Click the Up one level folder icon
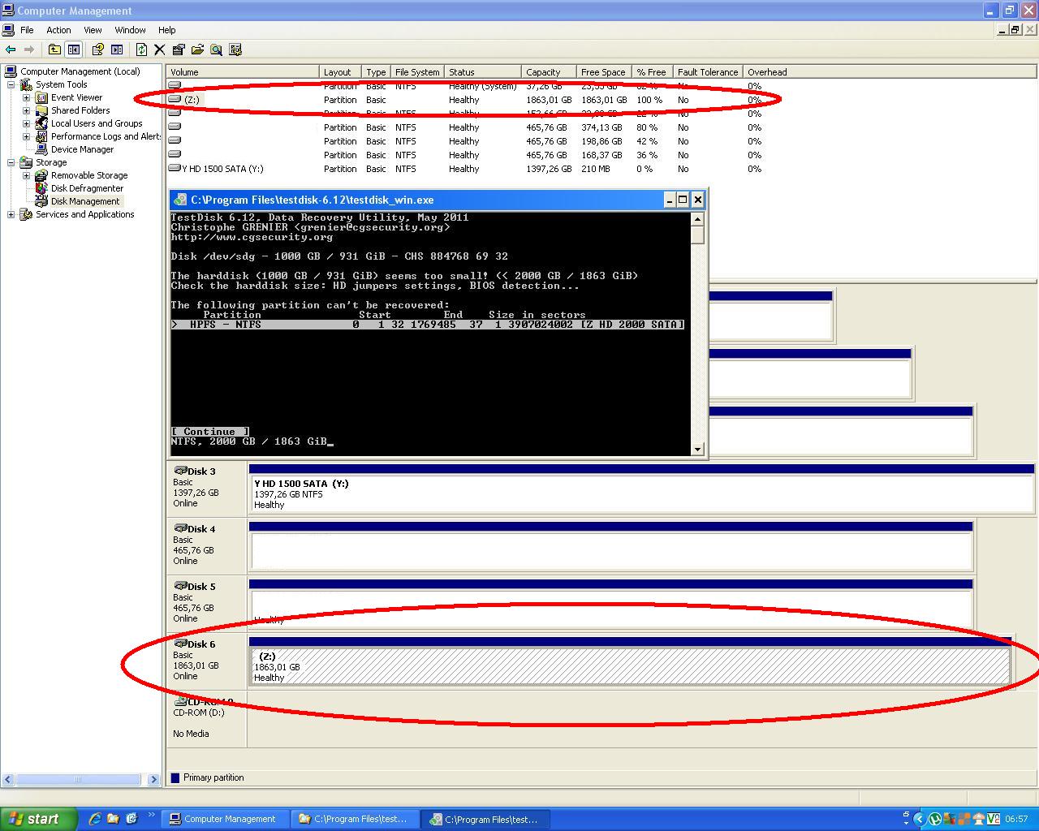 point(54,50)
